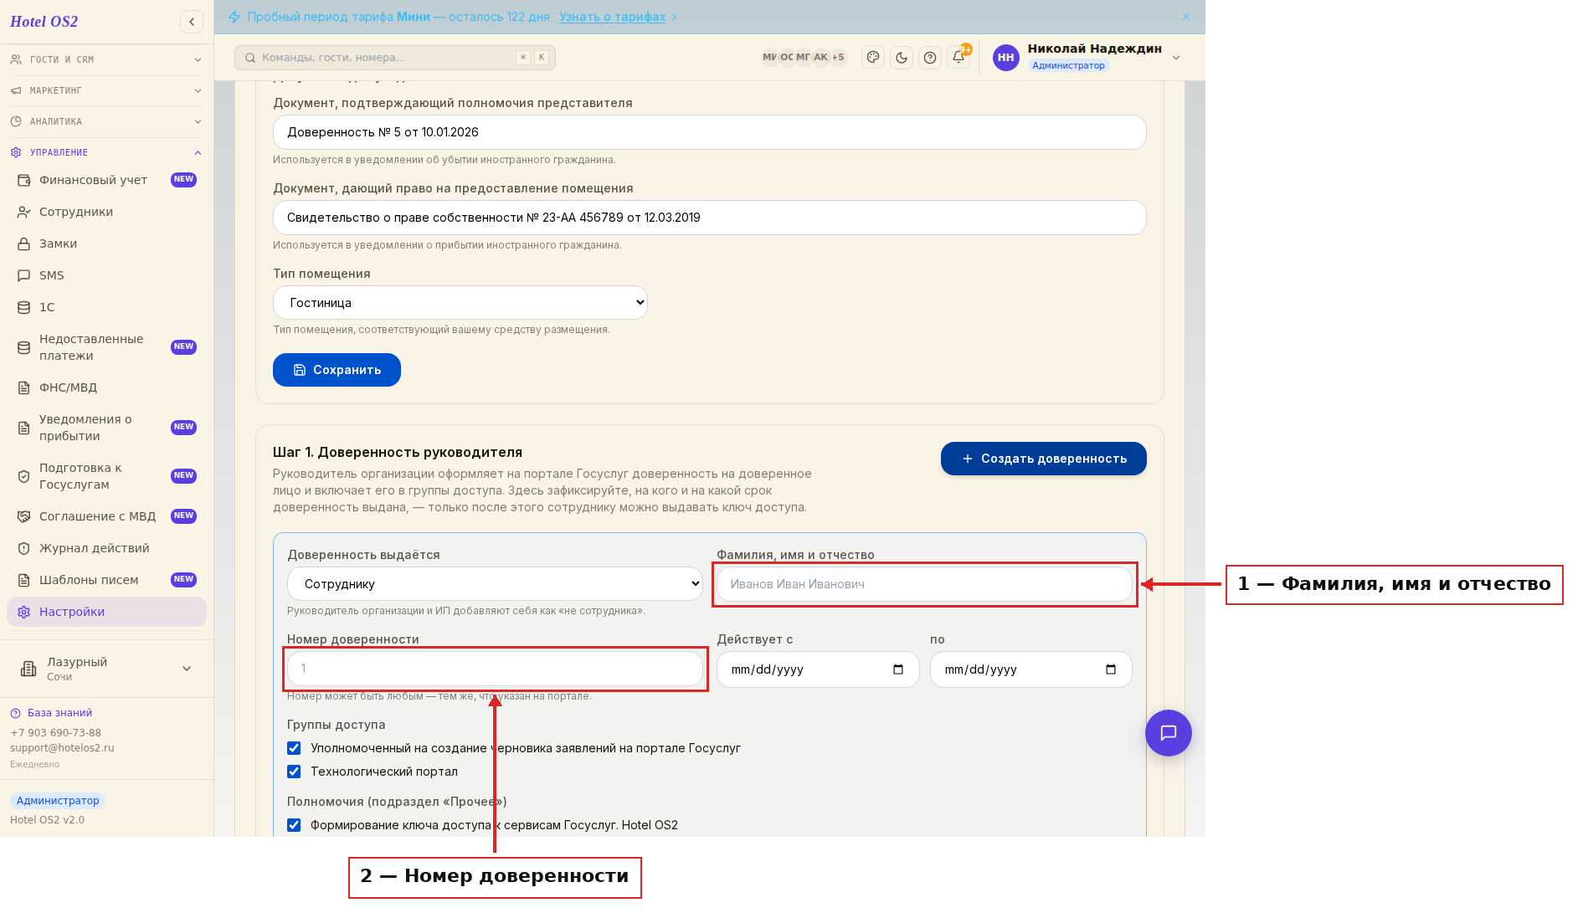Screen dimensions: 1583x918
Task: Open SMS menu item
Action: point(106,275)
